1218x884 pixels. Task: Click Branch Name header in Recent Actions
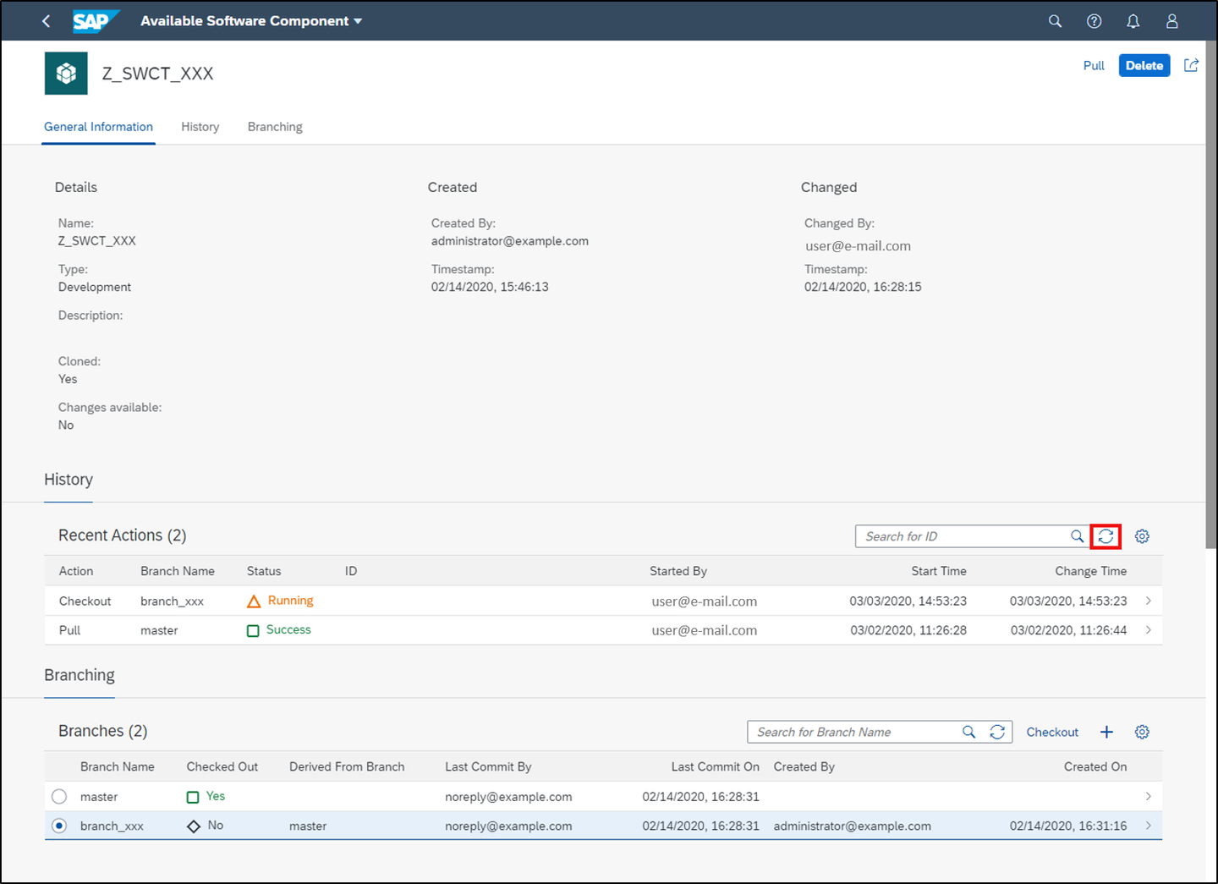pyautogui.click(x=178, y=571)
